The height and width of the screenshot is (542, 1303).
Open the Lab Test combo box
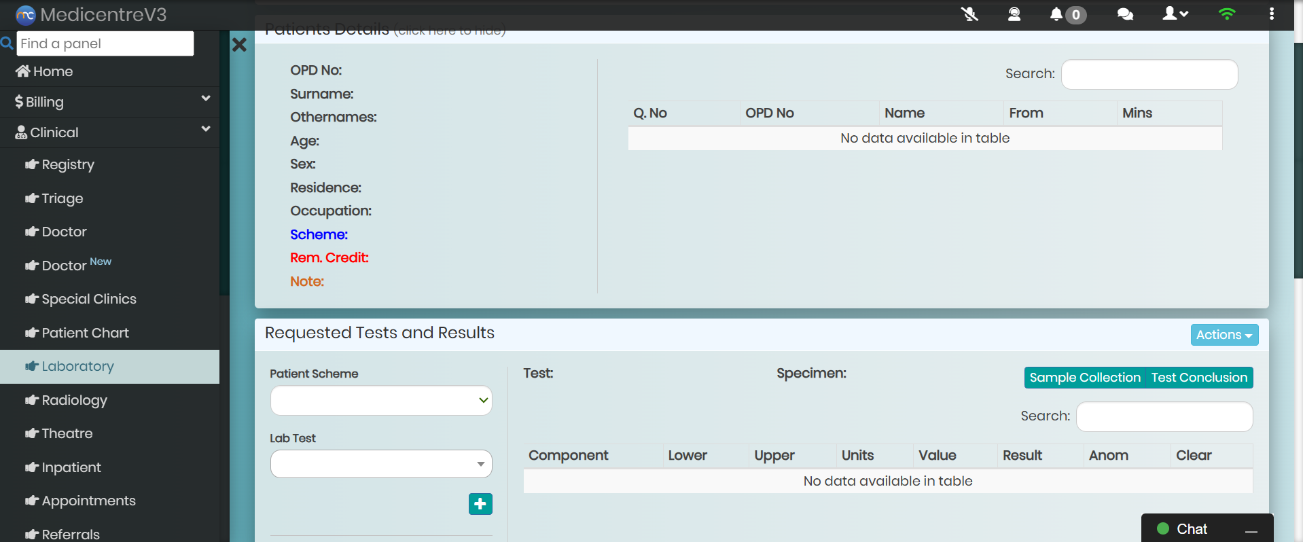[381, 465]
